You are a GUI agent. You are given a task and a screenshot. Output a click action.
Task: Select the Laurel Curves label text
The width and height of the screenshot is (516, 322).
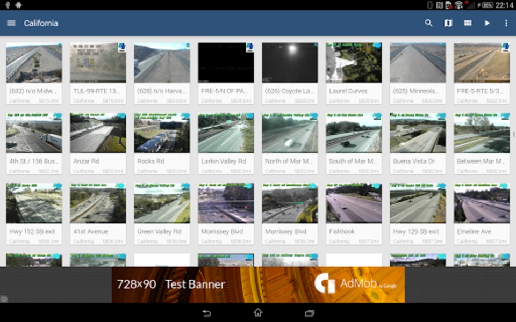pyautogui.click(x=348, y=91)
